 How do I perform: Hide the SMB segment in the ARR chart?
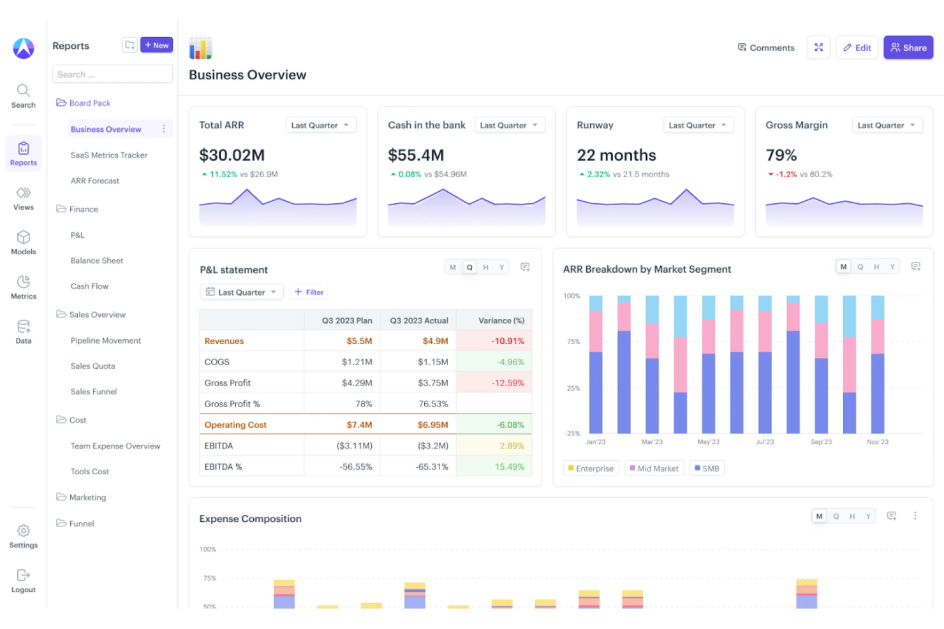coord(707,468)
